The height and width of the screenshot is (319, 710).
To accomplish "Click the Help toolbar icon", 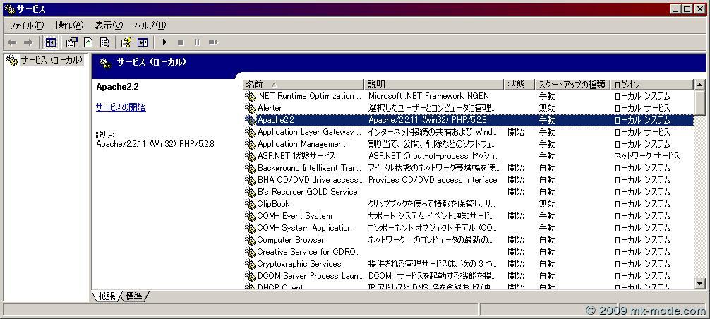I will [126, 42].
